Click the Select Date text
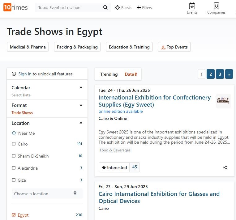236x220 pixels. (x=21, y=95)
